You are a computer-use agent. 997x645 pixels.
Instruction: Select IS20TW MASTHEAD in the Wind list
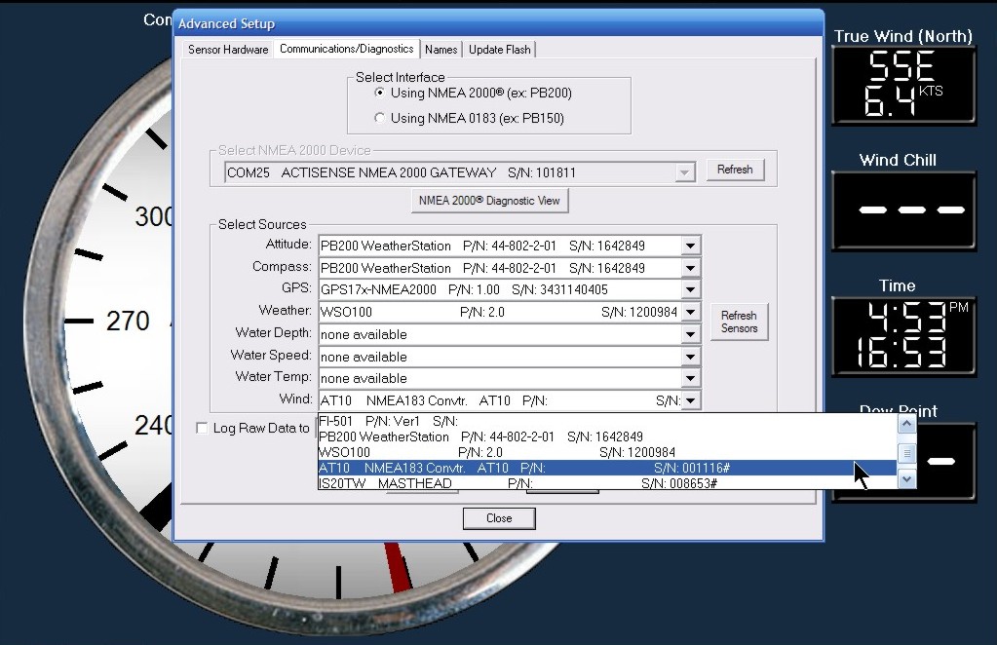tap(607, 483)
